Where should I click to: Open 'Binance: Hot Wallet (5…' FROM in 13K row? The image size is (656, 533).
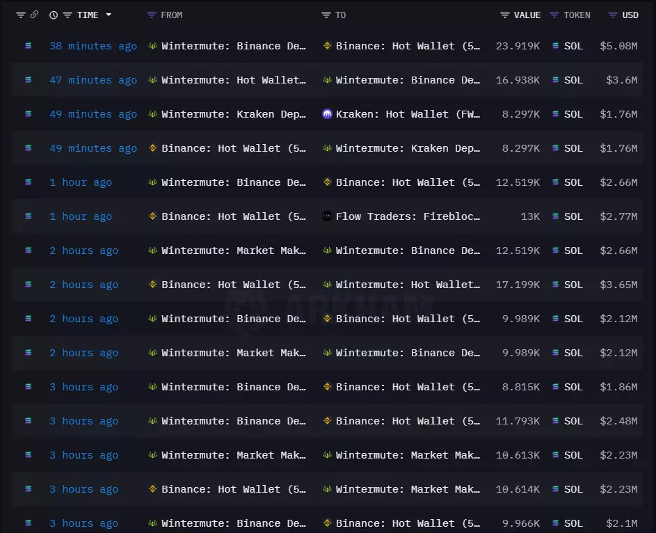coord(234,216)
